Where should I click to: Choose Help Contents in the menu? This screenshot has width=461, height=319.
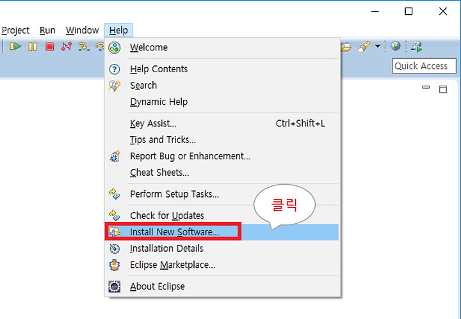point(222,69)
